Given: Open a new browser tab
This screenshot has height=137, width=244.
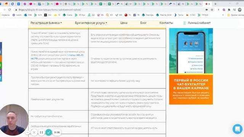Looking at the screenshot, I should (x=215, y=4).
